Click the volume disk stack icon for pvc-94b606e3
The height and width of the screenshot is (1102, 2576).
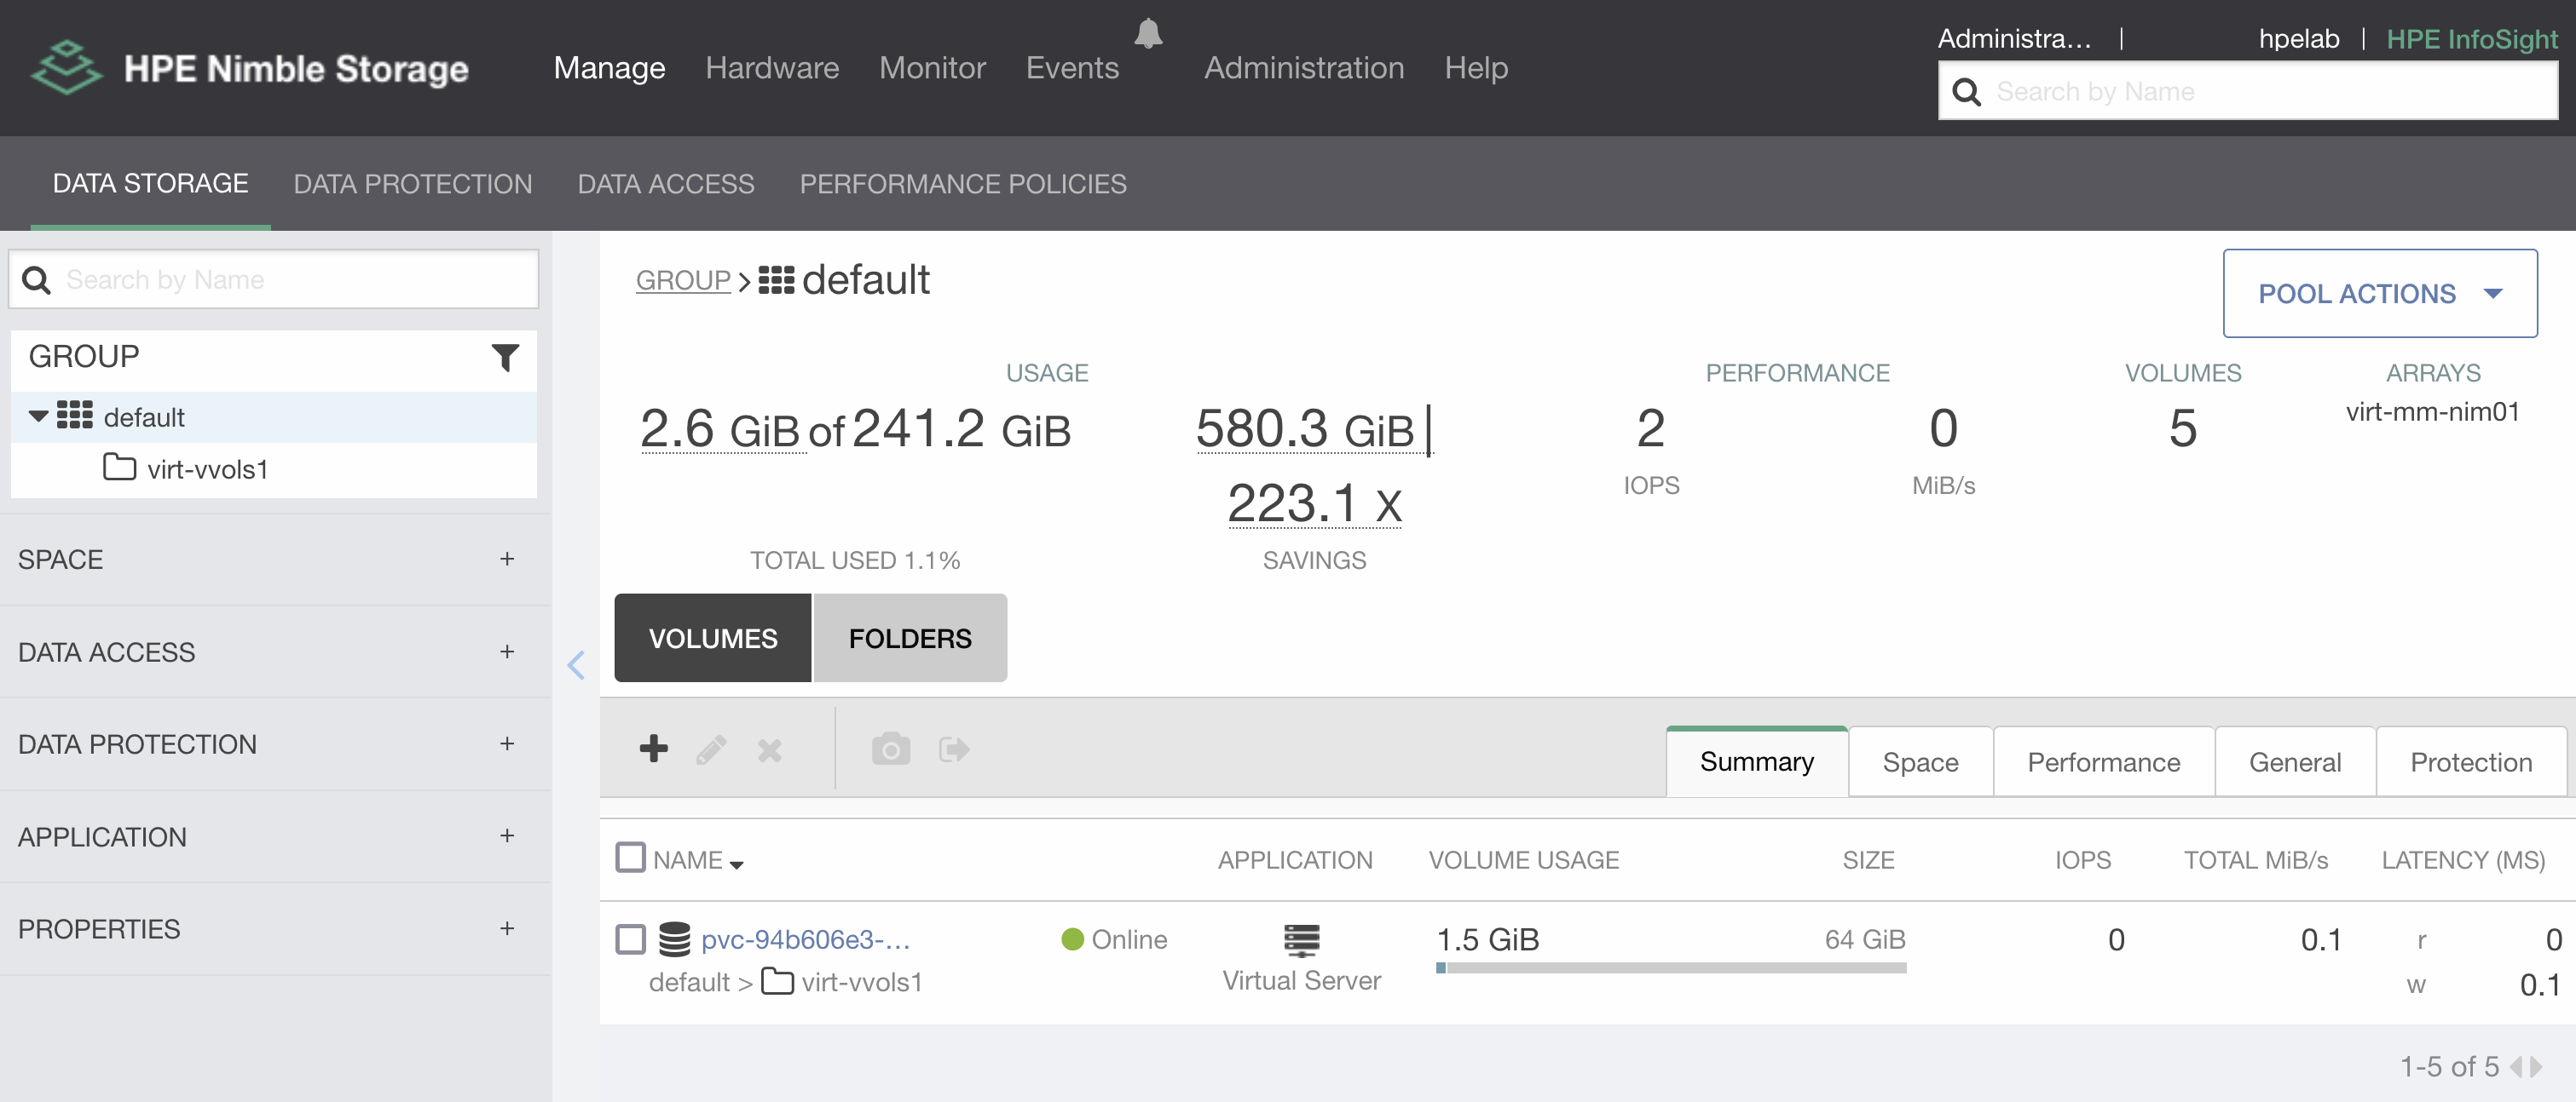pyautogui.click(x=674, y=939)
